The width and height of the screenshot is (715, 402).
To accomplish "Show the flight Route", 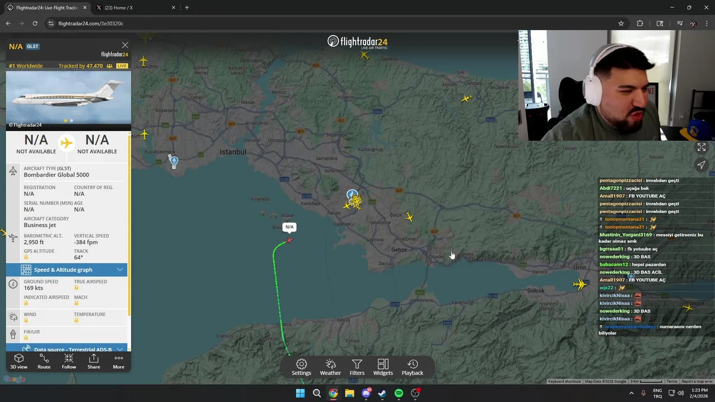I will pos(44,361).
